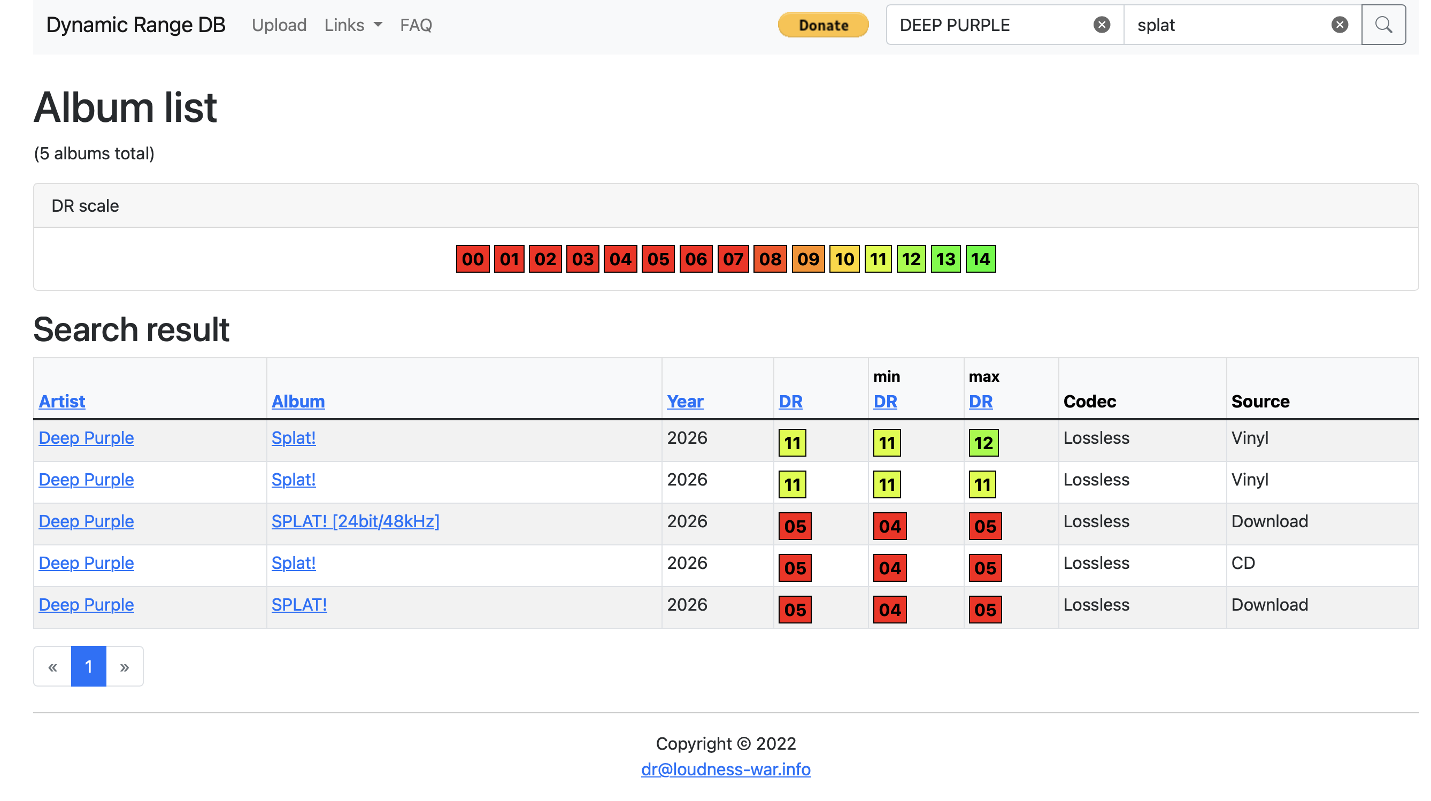Click the yellow Donate button

(x=822, y=25)
